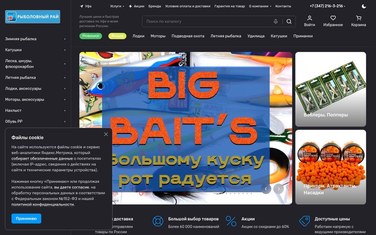Click percent icon beside Акции benefit
The height and width of the screenshot is (235, 376).
(231, 221)
